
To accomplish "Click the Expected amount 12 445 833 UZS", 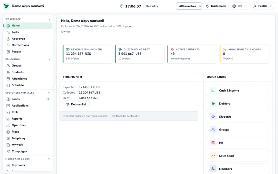I will tap(90, 87).
